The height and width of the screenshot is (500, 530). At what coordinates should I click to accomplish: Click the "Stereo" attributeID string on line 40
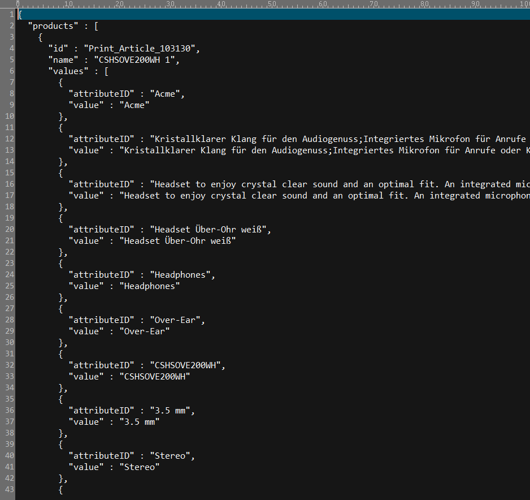172,455
